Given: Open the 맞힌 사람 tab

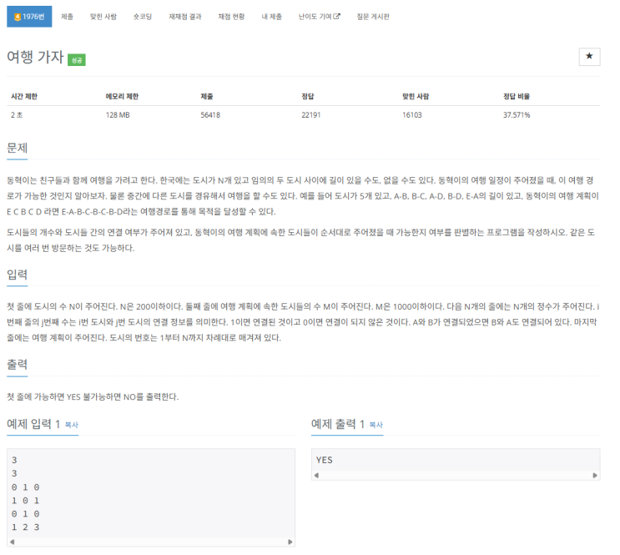Looking at the screenshot, I should pos(103,17).
